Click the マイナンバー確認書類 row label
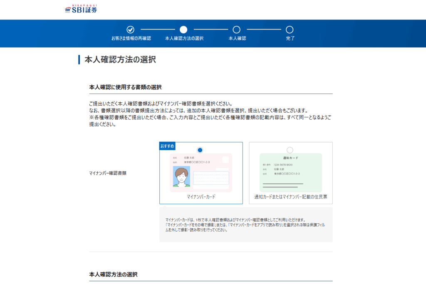The image size is (426, 284). coord(108,173)
